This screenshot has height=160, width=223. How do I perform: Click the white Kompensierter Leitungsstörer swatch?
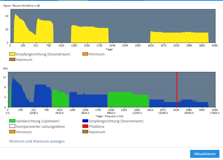(12, 126)
